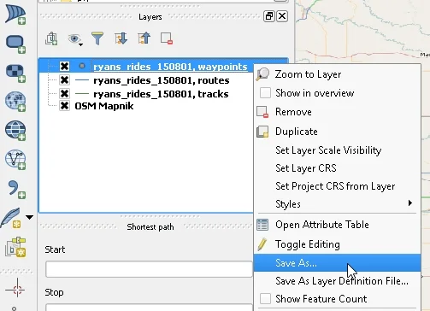Choose Save As Layer Definition File...
Screen dimensions: 430x311
click(338, 281)
